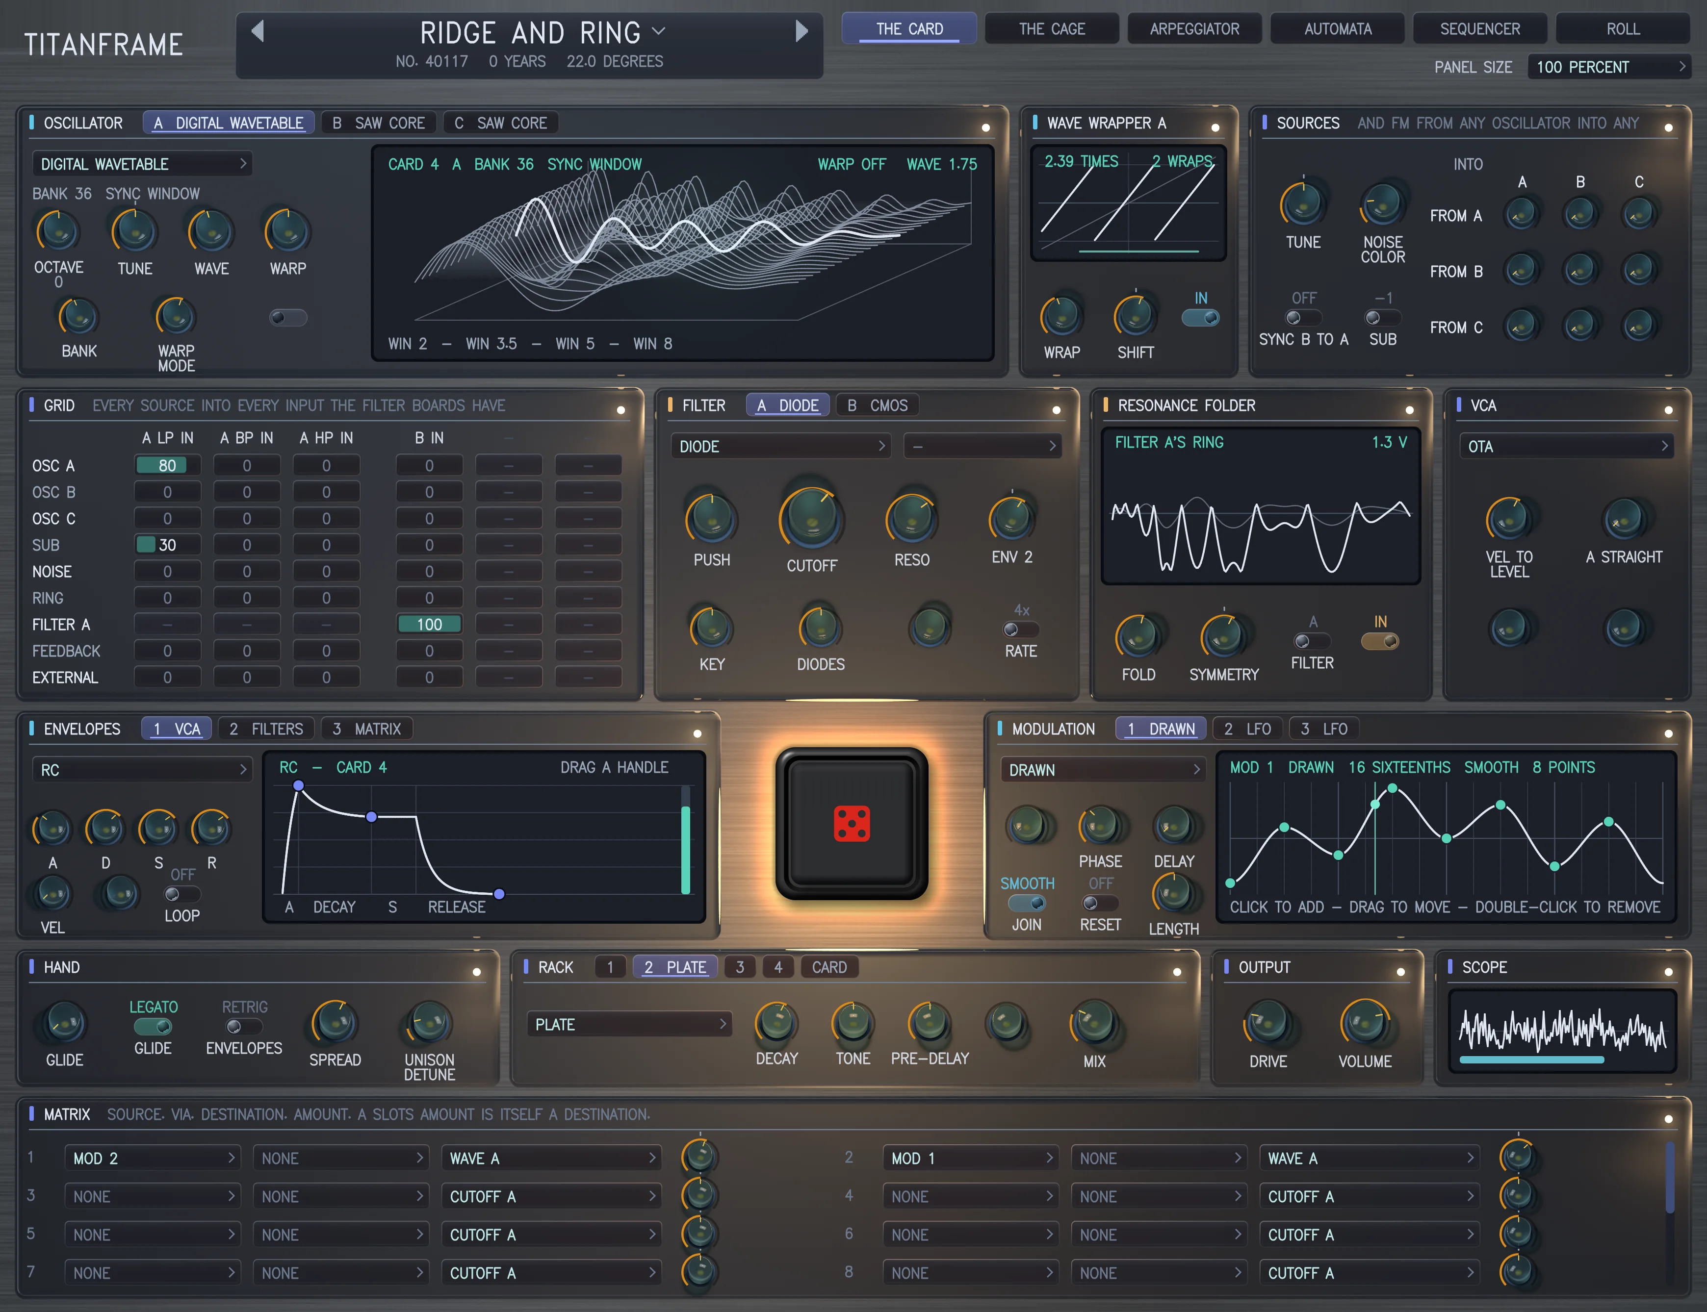Click the output DRIVE knob
The height and width of the screenshot is (1312, 1707).
(1268, 1023)
